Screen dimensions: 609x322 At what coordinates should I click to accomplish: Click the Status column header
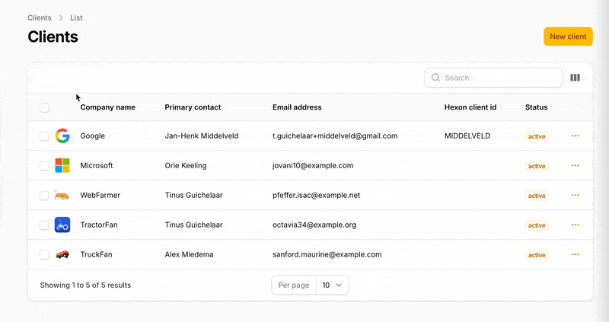537,107
